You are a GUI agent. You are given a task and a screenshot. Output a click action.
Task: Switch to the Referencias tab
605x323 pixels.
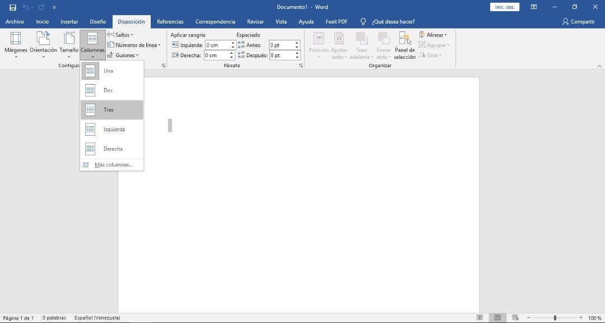(170, 22)
